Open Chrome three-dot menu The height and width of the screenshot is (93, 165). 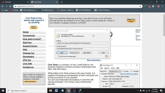pyautogui.click(x=162, y=6)
